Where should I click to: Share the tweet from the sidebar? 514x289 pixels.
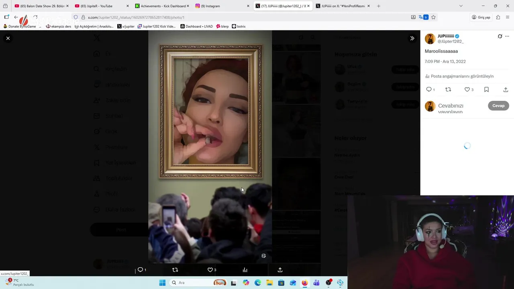(506, 90)
